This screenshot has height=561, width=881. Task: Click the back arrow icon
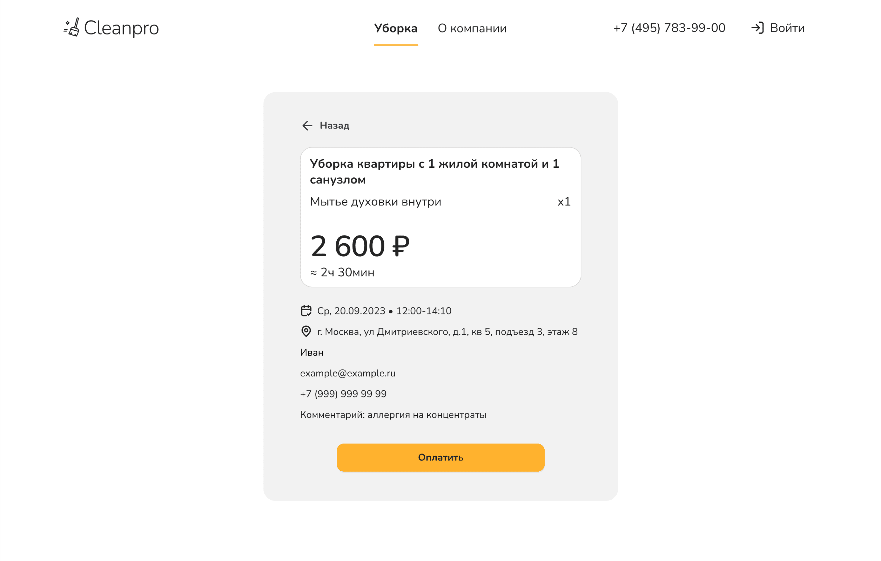click(x=307, y=126)
